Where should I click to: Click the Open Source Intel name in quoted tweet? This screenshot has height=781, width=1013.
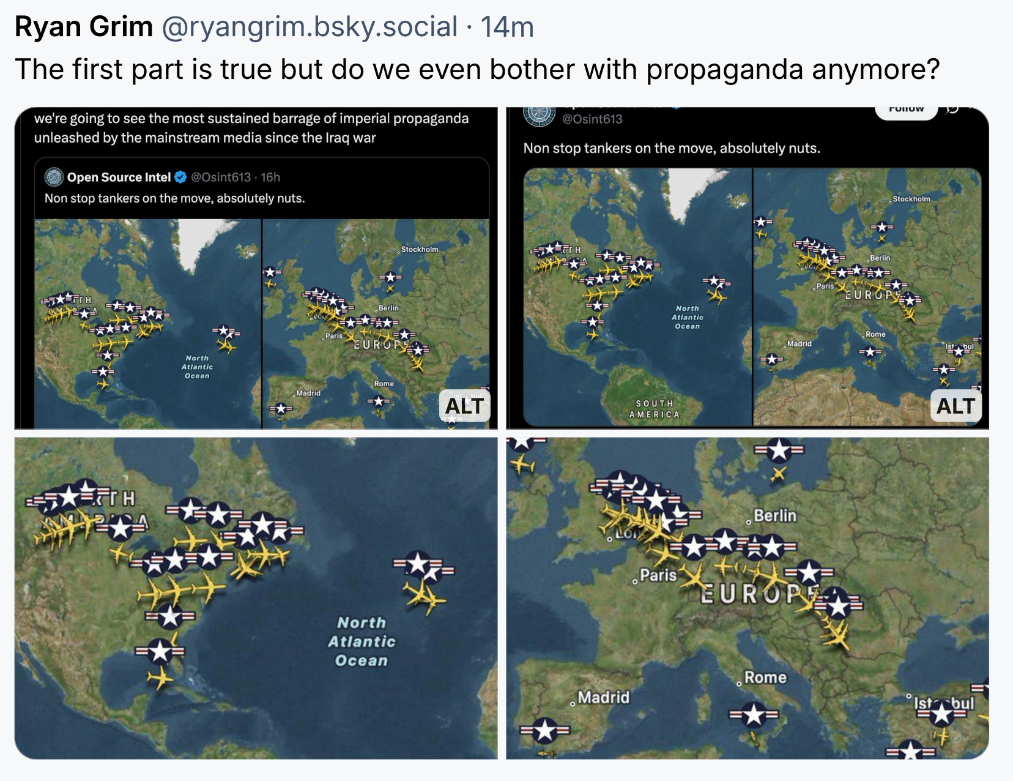tap(119, 177)
